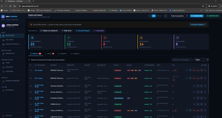Click Consultar al Agente button
This screenshot has width=222, height=118.
(x=198, y=24)
